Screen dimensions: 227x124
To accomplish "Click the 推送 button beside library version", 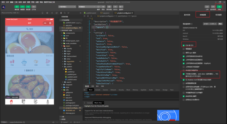I will [x=220, y=24].
